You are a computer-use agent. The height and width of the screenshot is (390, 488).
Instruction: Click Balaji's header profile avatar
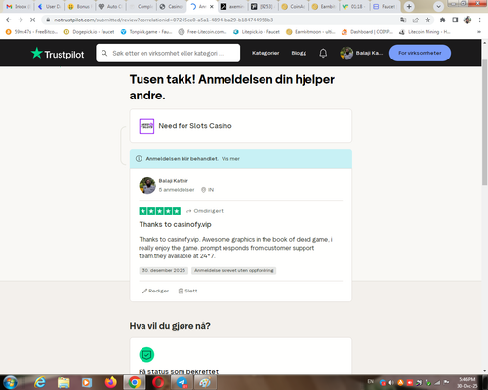(346, 53)
